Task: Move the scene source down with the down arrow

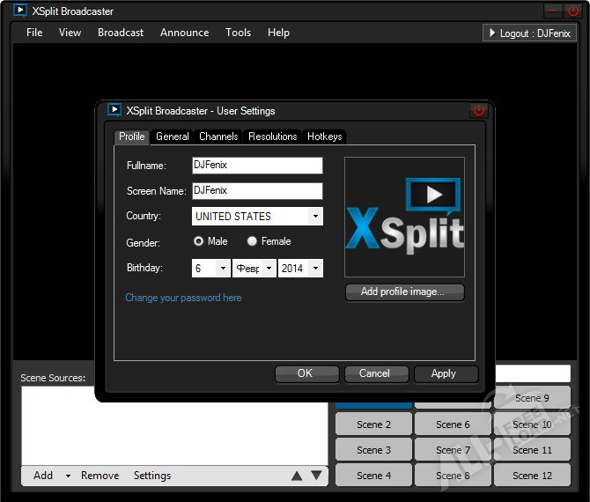Action: (x=316, y=476)
